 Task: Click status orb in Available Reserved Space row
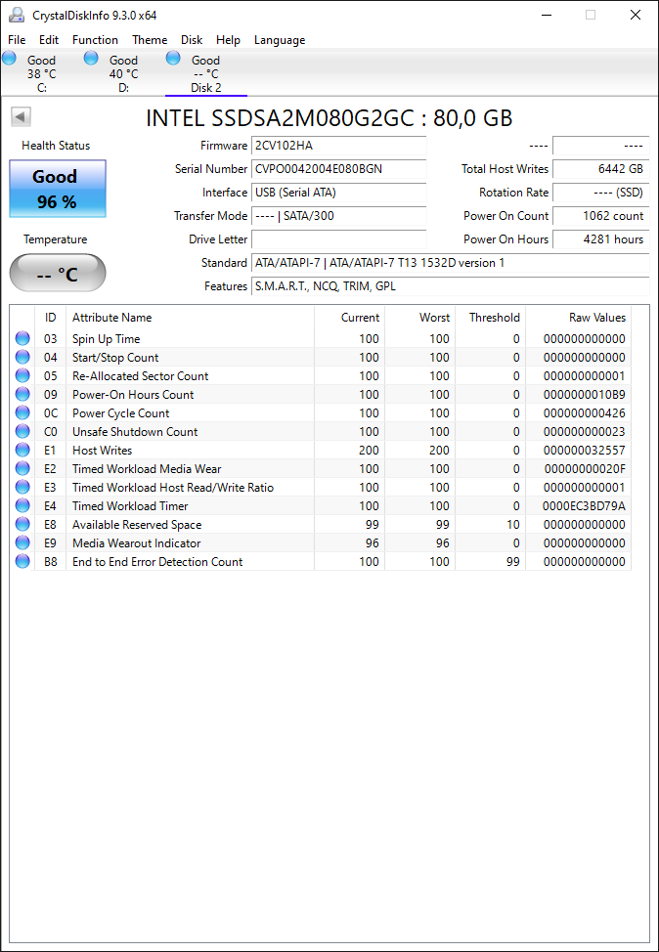point(22,524)
